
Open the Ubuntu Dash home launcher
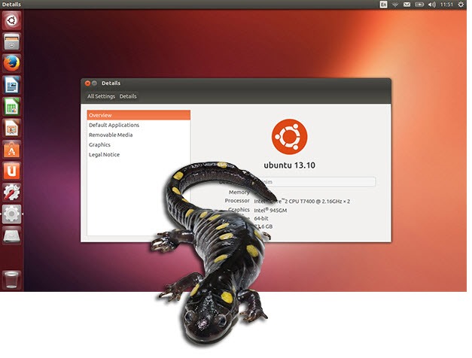point(12,20)
